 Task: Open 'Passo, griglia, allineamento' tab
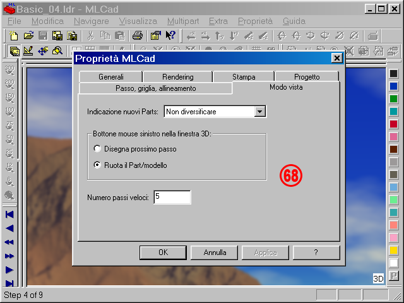click(156, 88)
